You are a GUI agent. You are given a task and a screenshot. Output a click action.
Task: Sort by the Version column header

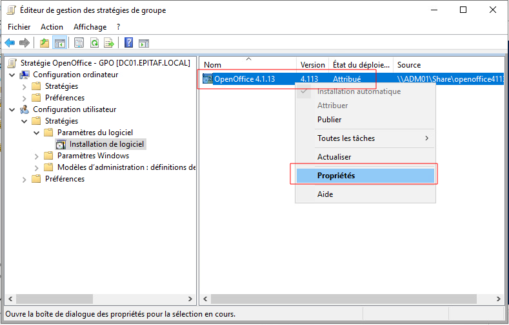click(312, 65)
